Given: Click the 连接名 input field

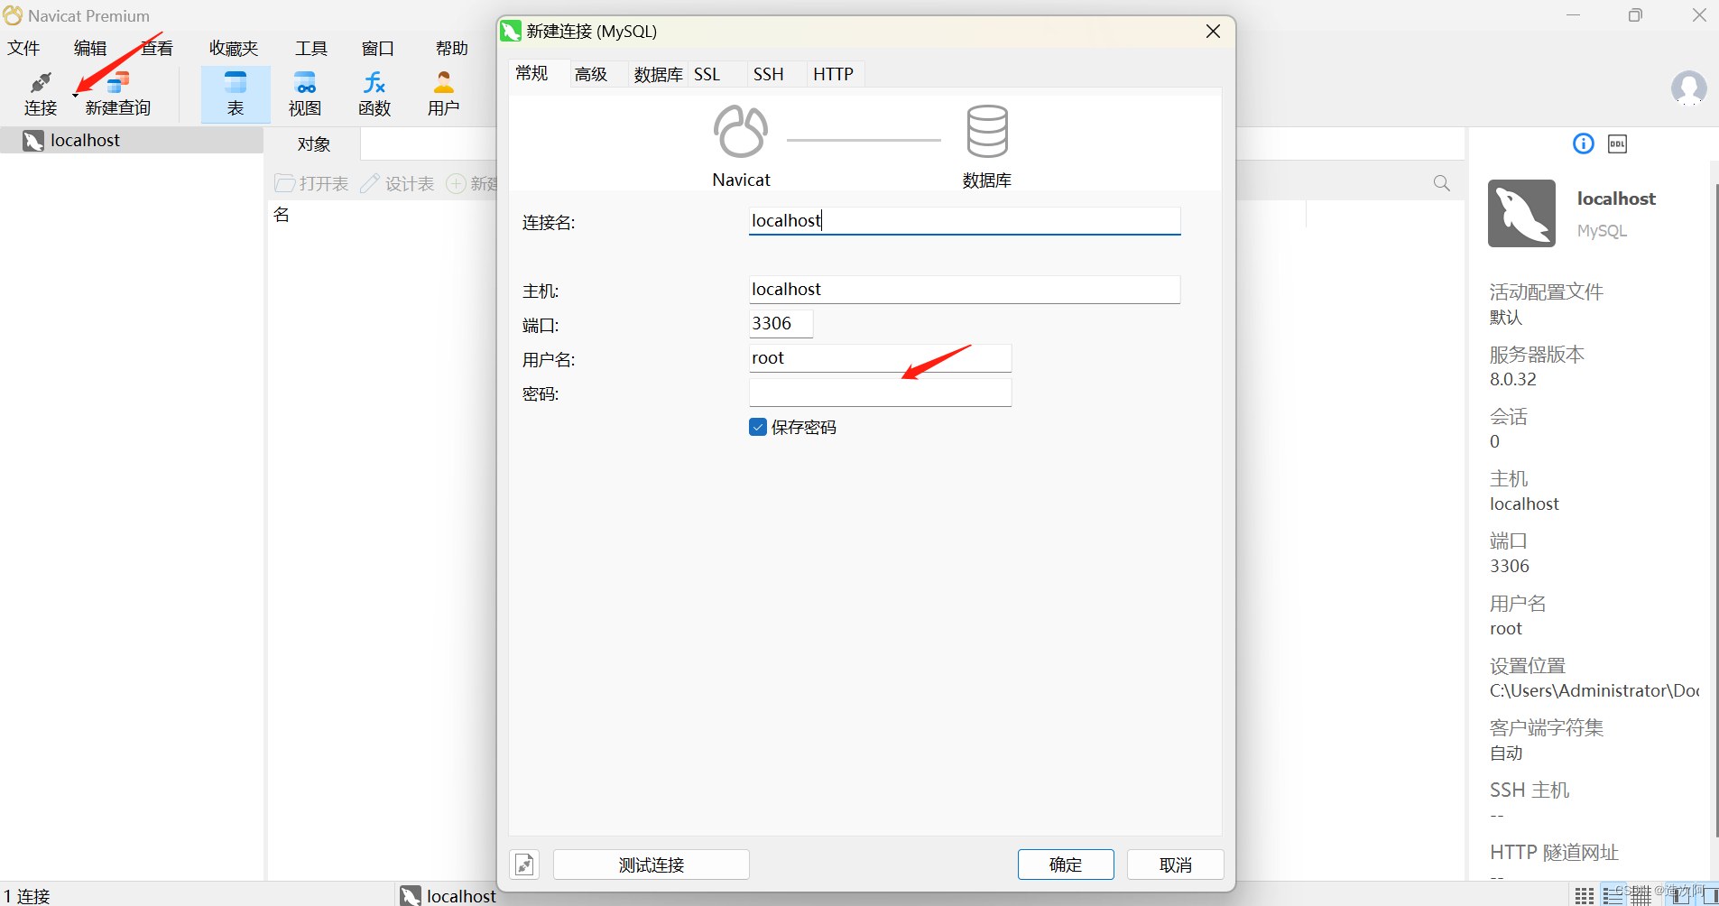Looking at the screenshot, I should pyautogui.click(x=965, y=220).
